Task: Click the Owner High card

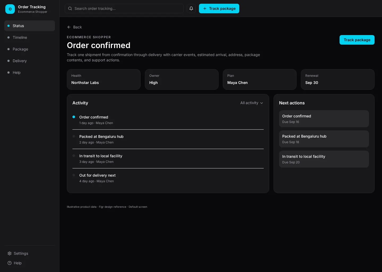Action: coord(182,79)
